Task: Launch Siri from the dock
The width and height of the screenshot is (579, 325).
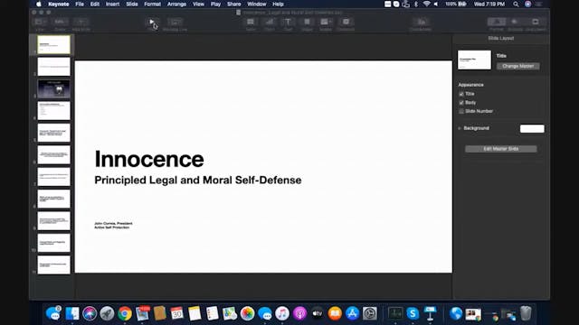Action: (x=90, y=313)
